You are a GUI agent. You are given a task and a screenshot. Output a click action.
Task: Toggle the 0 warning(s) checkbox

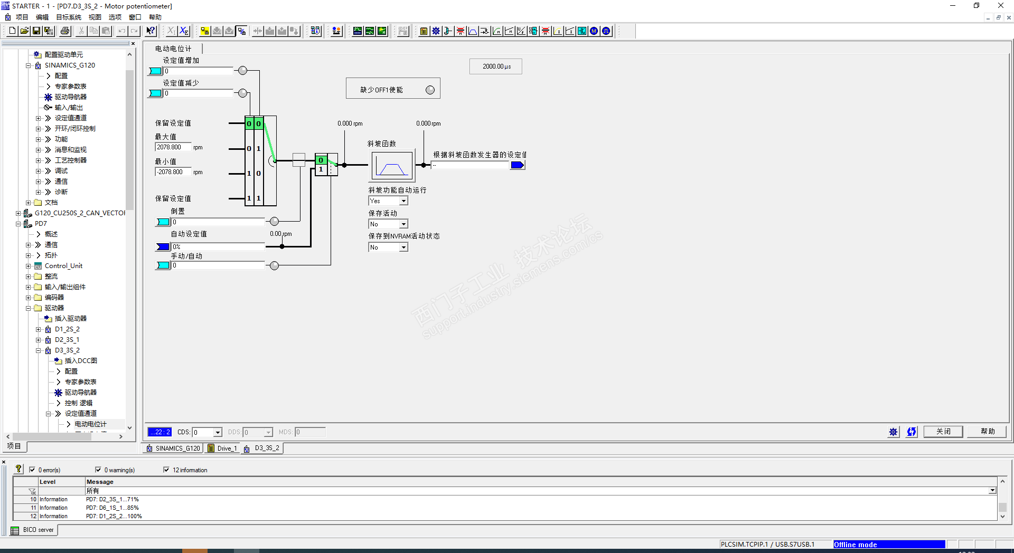point(98,470)
